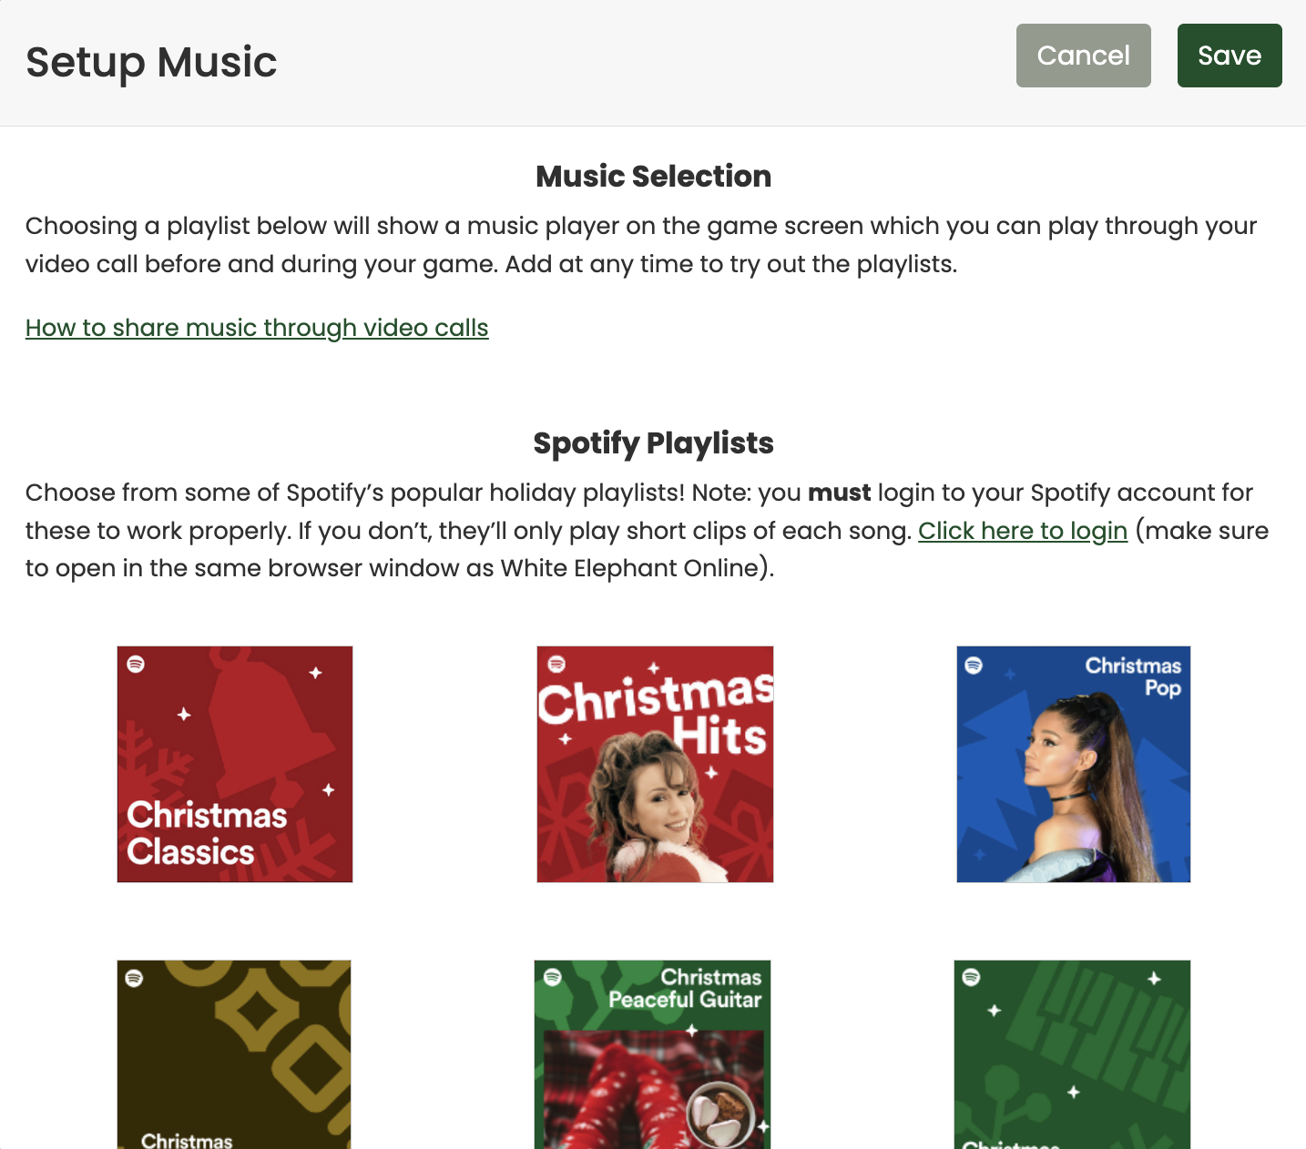Select the Christmas Pop playlist
The image size is (1306, 1149).
pos(1073,764)
